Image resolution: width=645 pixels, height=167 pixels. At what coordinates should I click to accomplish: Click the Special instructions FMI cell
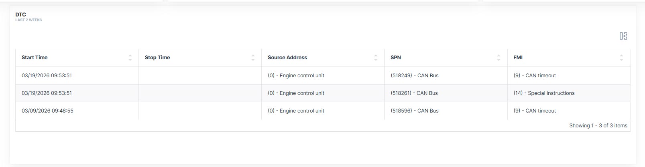coord(544,93)
